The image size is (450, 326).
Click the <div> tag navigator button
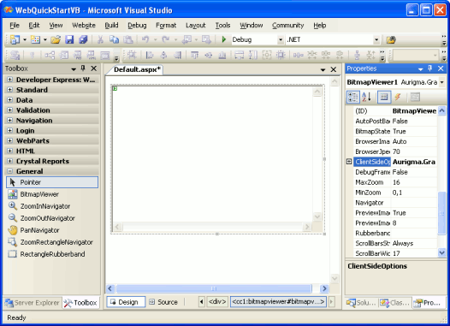217,301
